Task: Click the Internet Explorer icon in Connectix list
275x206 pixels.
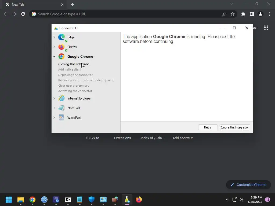Action: [61, 98]
